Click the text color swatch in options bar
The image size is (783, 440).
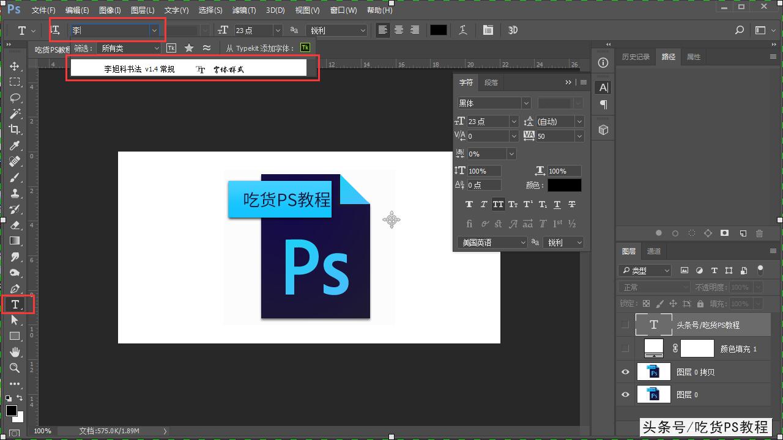coord(439,30)
